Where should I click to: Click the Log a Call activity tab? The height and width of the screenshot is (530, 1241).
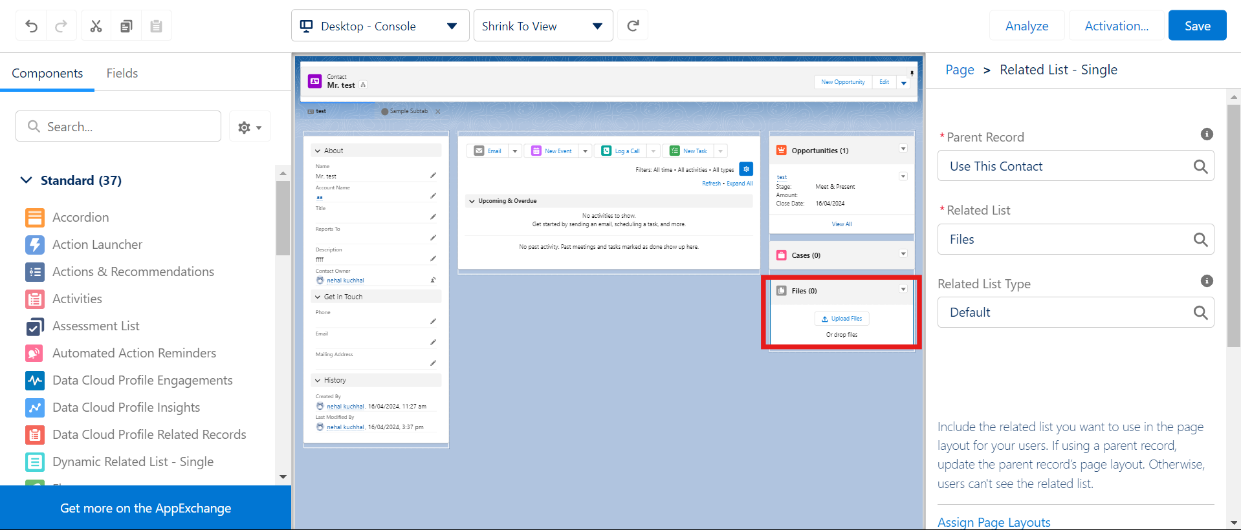pos(621,151)
